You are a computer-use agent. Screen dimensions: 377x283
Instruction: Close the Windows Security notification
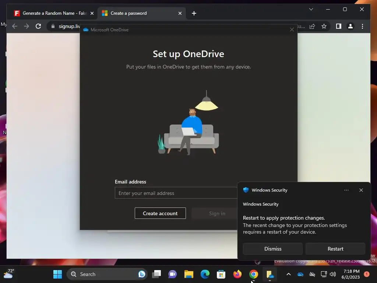(361, 190)
